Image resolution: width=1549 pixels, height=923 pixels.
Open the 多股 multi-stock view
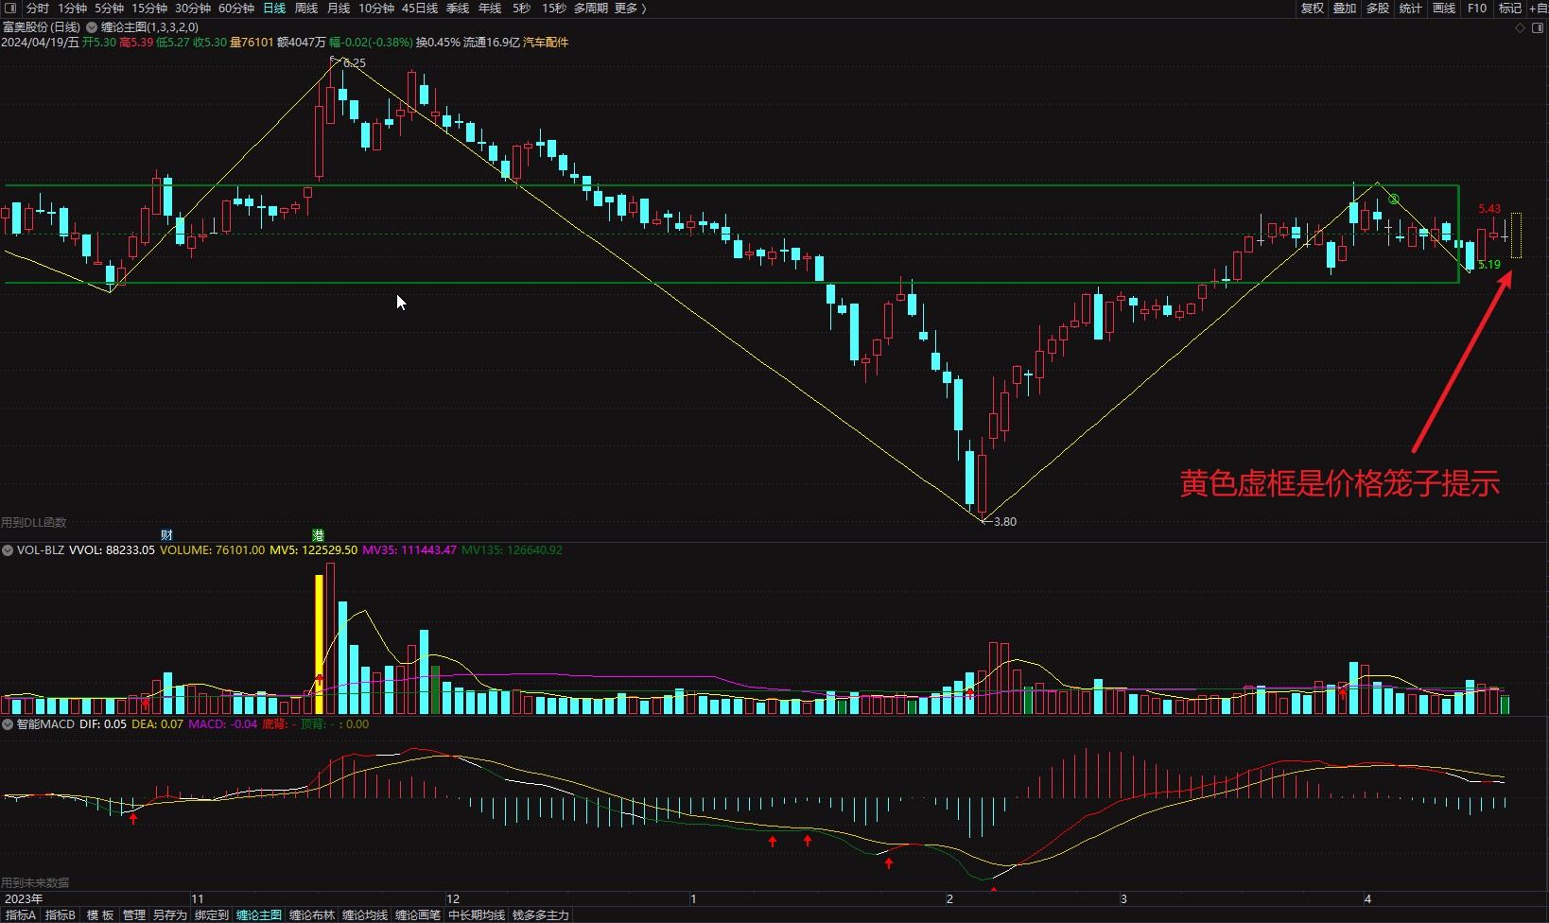click(x=1378, y=8)
